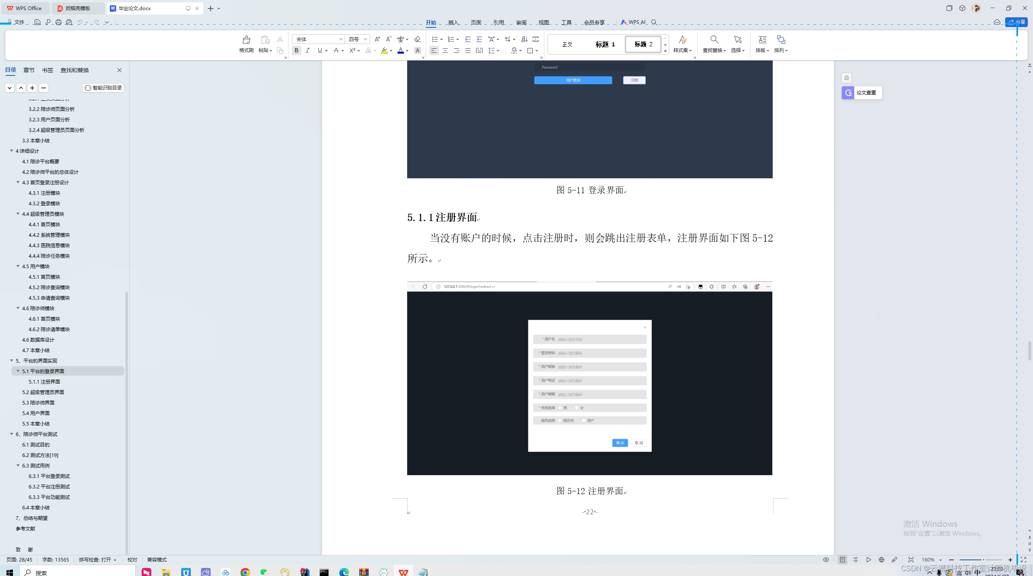Go to 6.3.2 平台注册测试 in outline
The width and height of the screenshot is (1033, 576).
click(x=49, y=486)
